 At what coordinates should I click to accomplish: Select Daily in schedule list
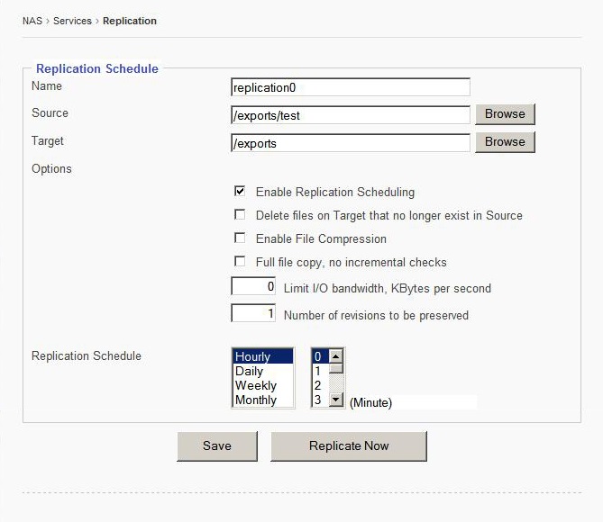pos(261,371)
